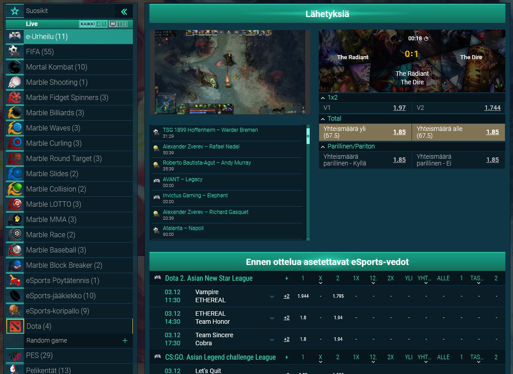Click the match timer clock icon
The image size is (513, 374).
pos(426,39)
